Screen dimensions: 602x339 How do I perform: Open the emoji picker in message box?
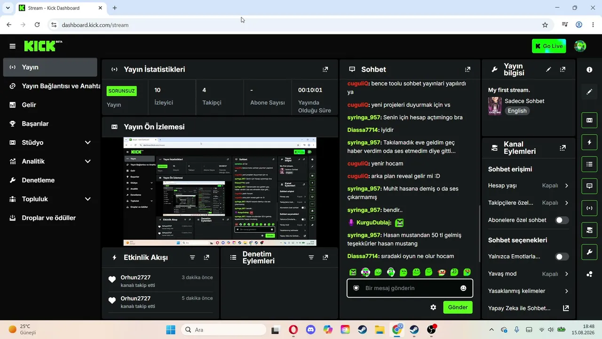pos(463,288)
